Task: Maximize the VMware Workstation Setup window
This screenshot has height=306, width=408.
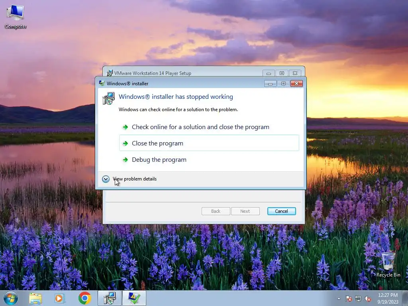Action: click(282, 73)
